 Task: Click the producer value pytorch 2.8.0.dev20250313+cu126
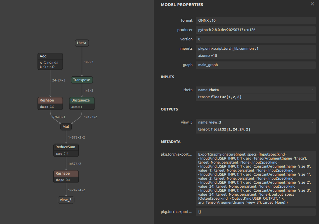[x=256, y=30]
